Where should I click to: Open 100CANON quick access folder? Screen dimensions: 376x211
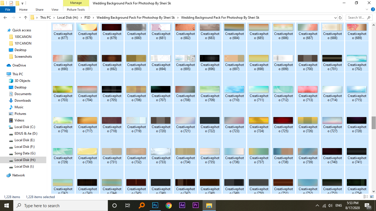tap(23, 37)
